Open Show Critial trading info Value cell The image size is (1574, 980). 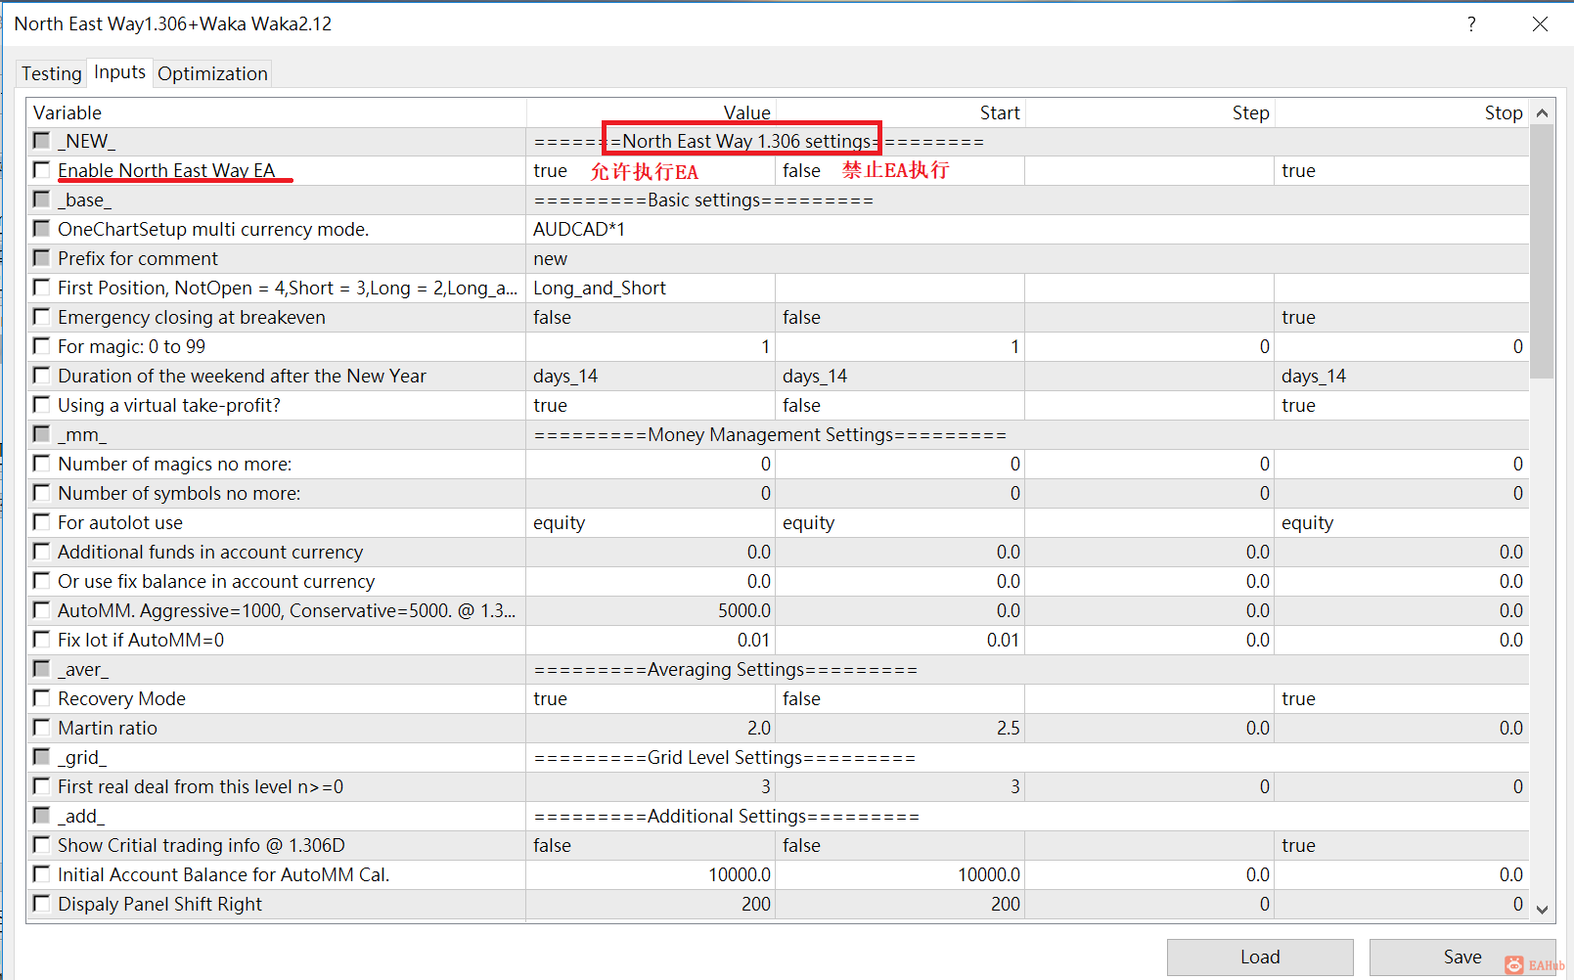(x=651, y=845)
